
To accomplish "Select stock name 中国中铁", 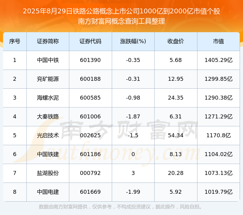I will point(48,60).
